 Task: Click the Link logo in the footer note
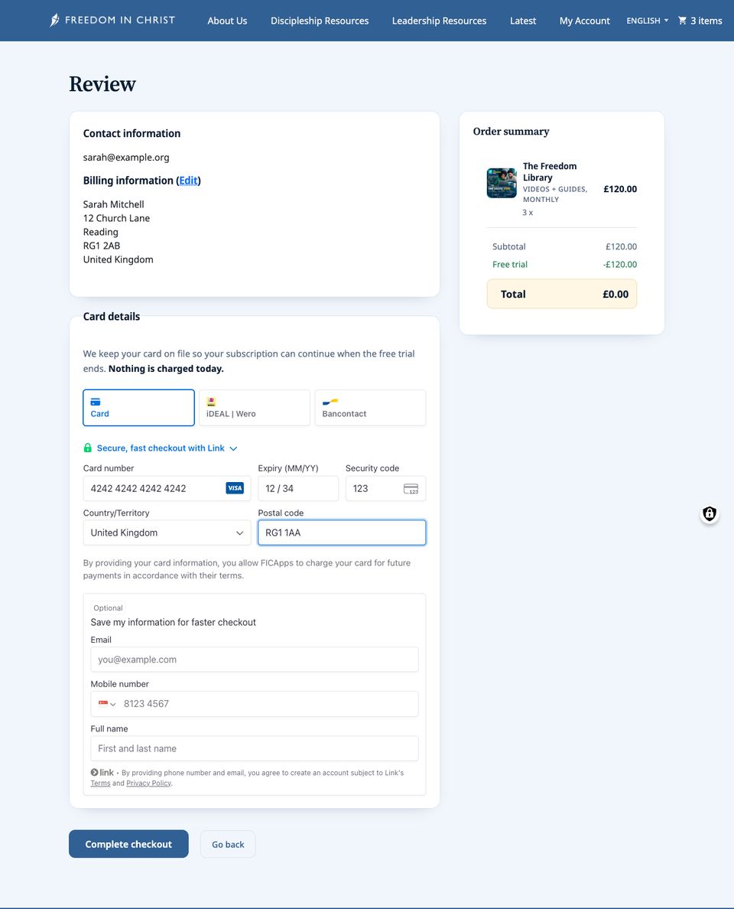pyautogui.click(x=102, y=772)
